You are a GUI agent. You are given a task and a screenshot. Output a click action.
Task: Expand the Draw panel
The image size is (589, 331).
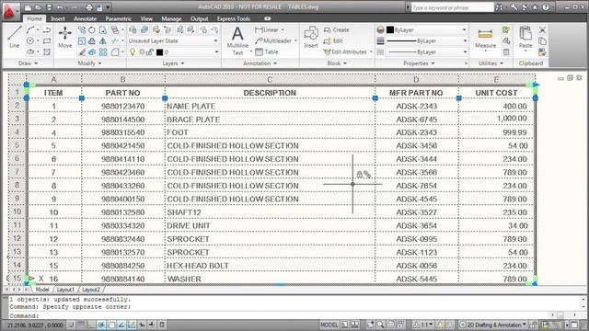pos(29,63)
